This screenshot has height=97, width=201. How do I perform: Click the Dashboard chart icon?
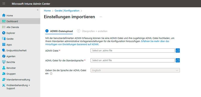tap(4, 21)
